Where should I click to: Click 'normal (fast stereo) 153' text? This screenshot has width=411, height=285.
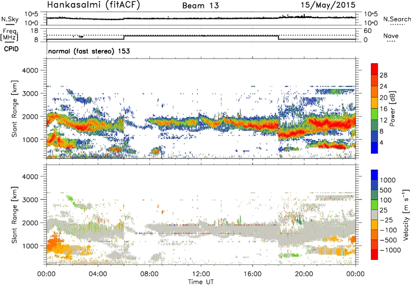89,51
